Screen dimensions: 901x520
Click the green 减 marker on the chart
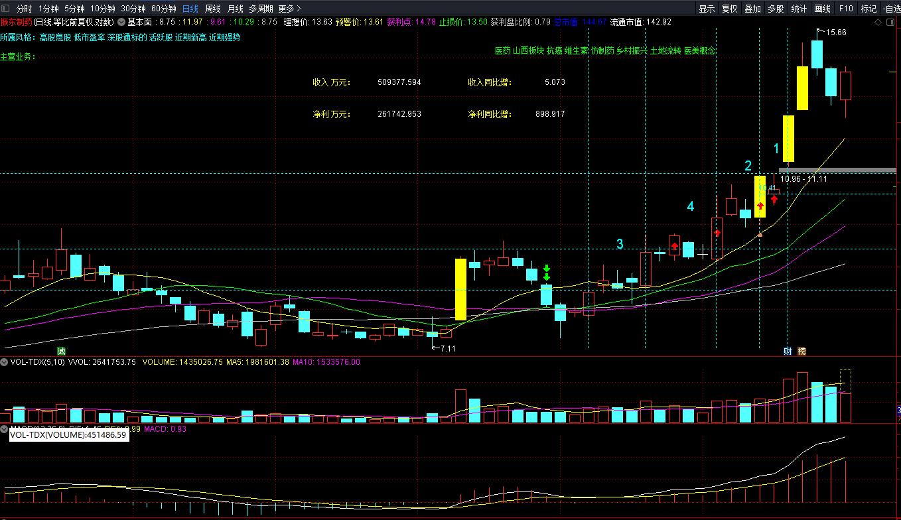point(61,350)
